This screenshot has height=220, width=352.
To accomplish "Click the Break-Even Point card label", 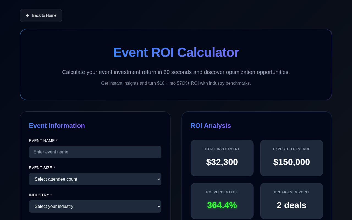I will tap(291, 192).
